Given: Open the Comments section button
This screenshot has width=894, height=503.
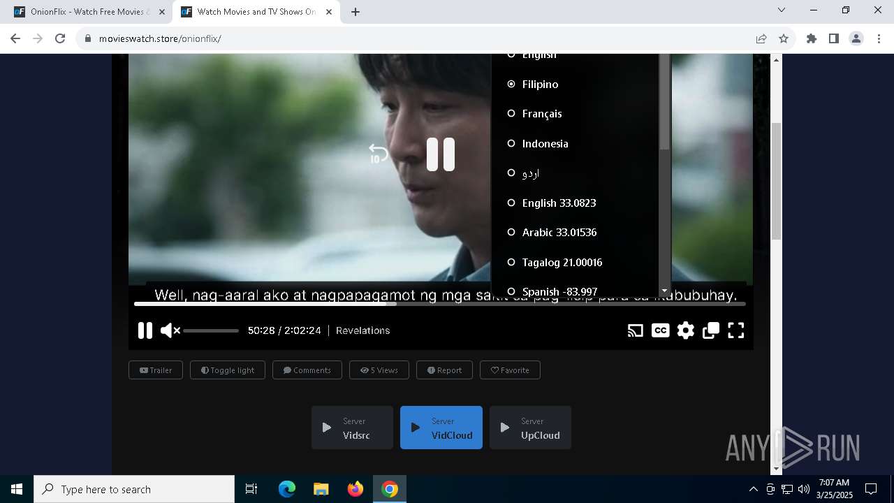Looking at the screenshot, I should (x=307, y=370).
